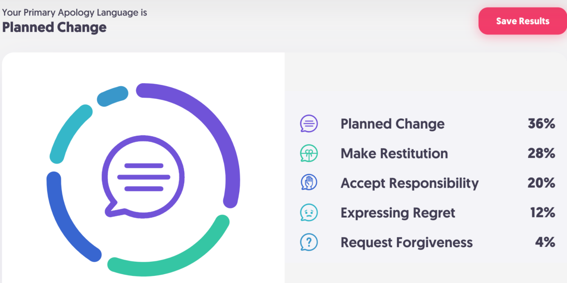Click the 36% Planned Change percentage
567x283 pixels.
click(x=541, y=124)
